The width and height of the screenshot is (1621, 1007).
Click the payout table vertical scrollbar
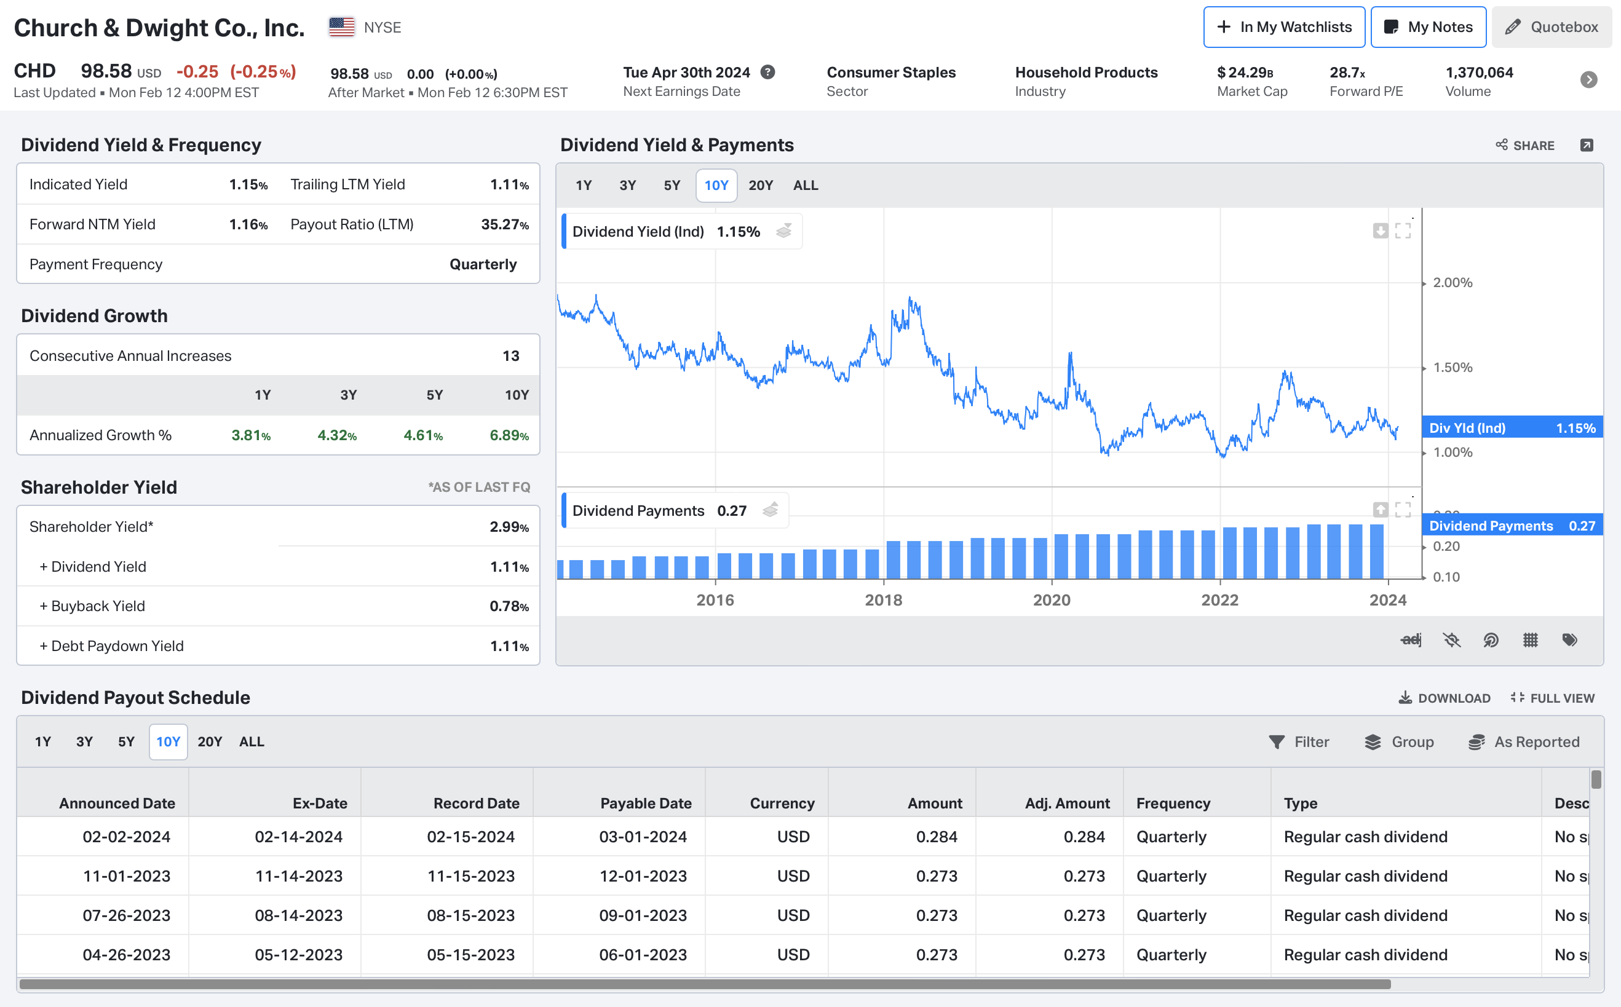(x=1596, y=780)
